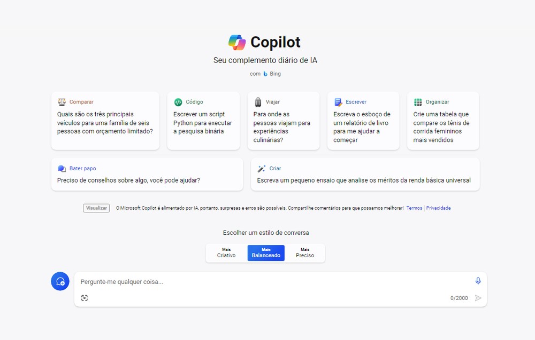The image size is (535, 340).
Task: Click the add image search icon
Action: click(x=85, y=298)
